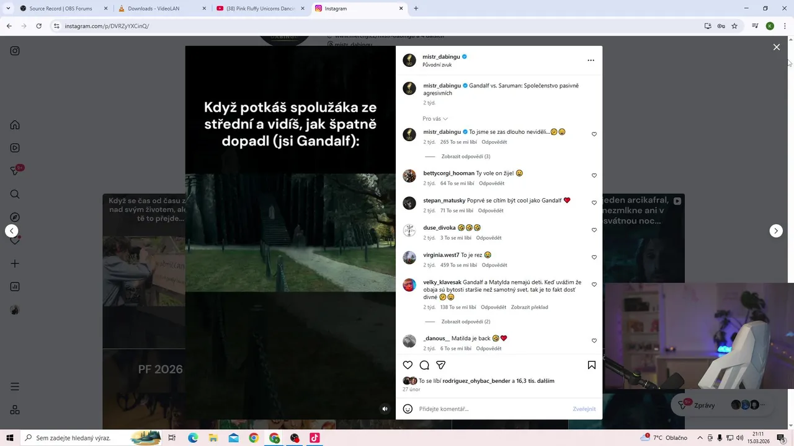Open direct messages in the left sidebar

(x=15, y=171)
